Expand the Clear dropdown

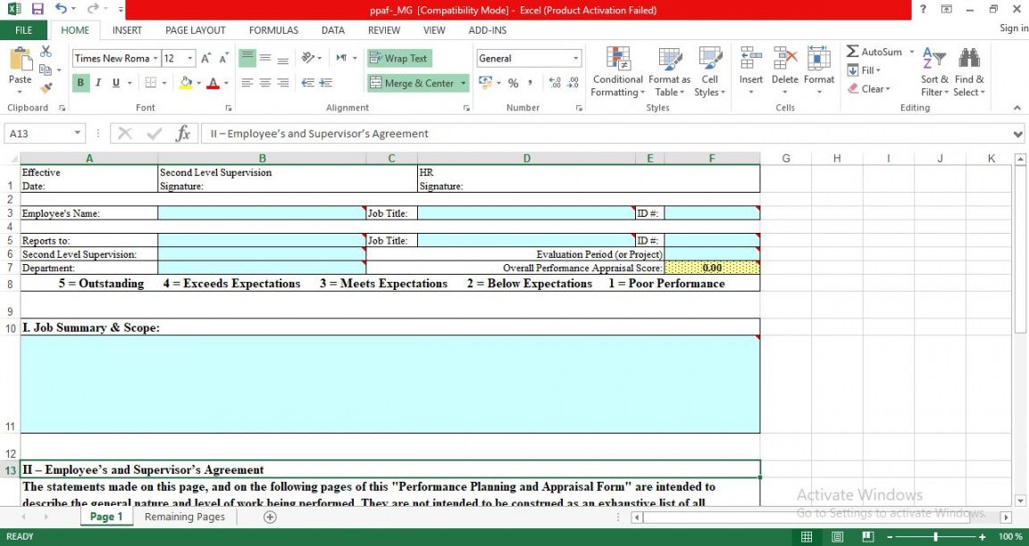coord(888,88)
